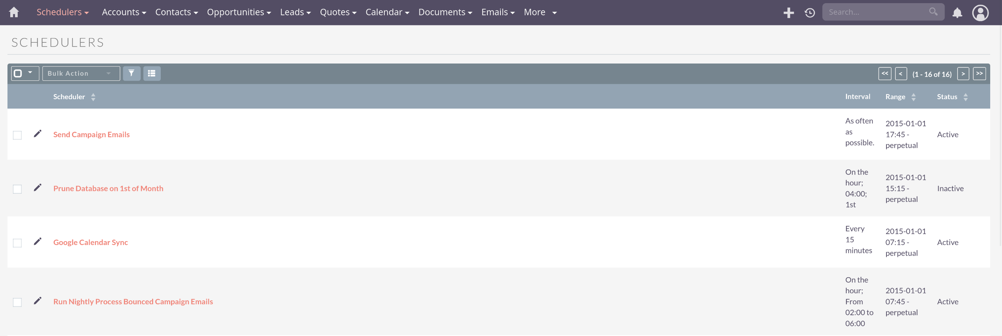This screenshot has width=1002, height=336.
Task: Open the Opportunities menu
Action: (239, 12)
